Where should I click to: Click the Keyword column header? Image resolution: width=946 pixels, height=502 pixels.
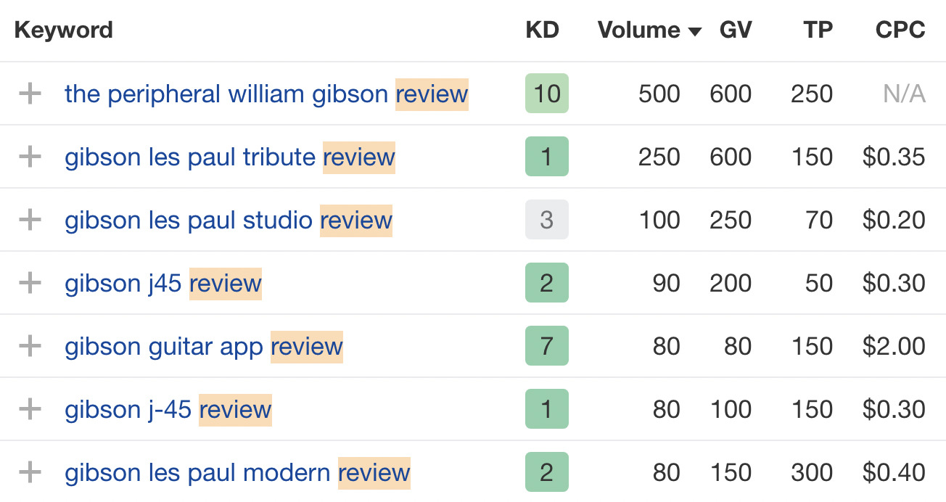(63, 30)
